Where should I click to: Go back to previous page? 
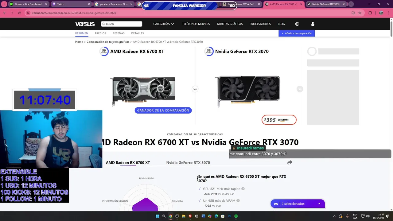[x=4, y=13]
